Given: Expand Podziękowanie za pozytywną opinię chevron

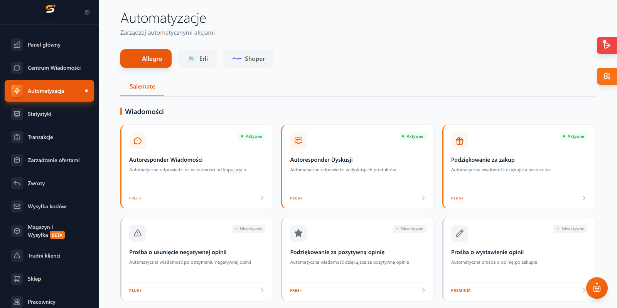Looking at the screenshot, I should [423, 290].
